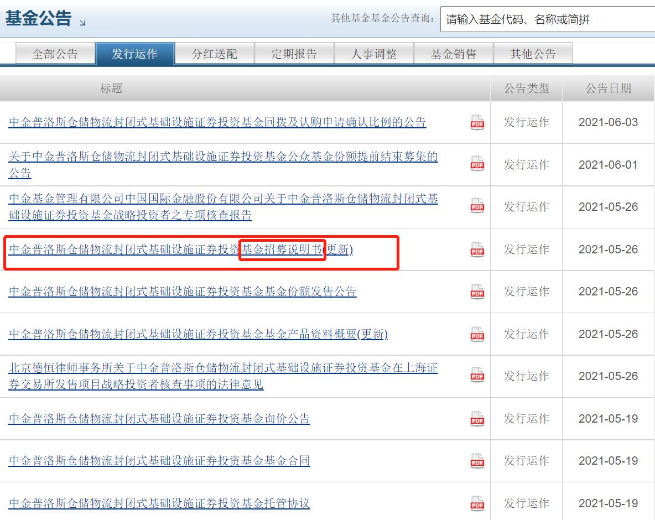Open PDF icon for 托管协议 row
Viewport: 655px width, 520px height.
[477, 503]
